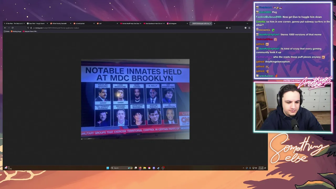
Task: Open the Bodycam Shows bookmark
Action: click(x=30, y=31)
